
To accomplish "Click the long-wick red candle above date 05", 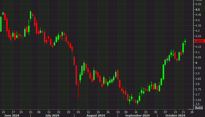I will pyautogui.click(x=78, y=89).
